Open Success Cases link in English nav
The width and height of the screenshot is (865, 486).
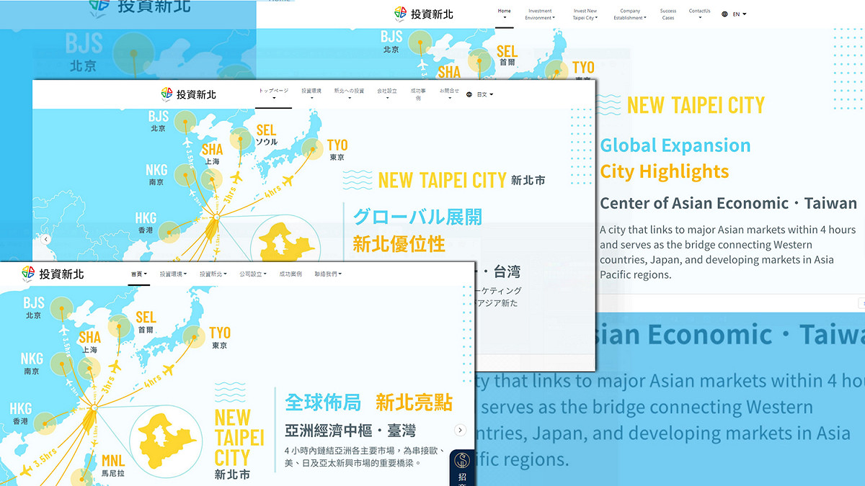[668, 14]
